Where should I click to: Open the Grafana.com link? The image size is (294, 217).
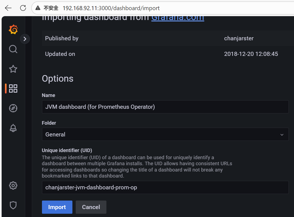(177, 18)
